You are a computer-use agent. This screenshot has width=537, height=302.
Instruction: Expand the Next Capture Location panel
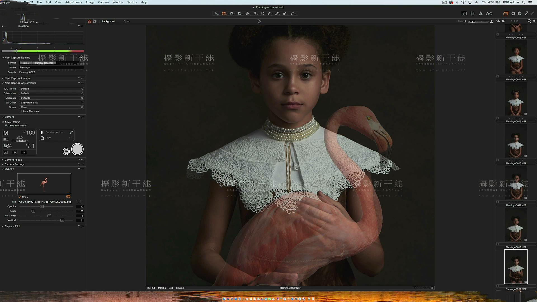click(x=3, y=78)
